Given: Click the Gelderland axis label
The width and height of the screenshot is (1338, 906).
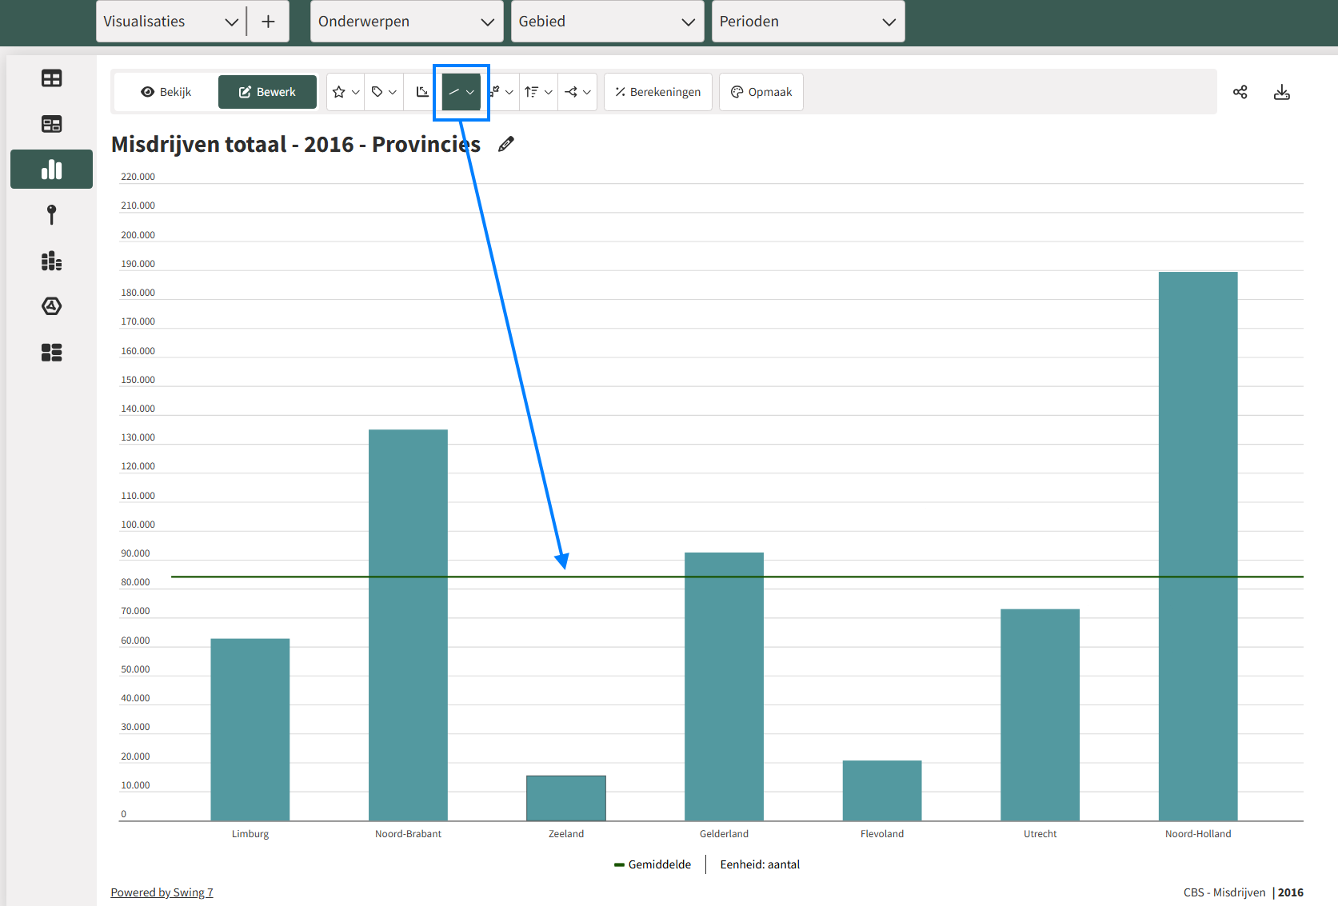Looking at the screenshot, I should 724,834.
